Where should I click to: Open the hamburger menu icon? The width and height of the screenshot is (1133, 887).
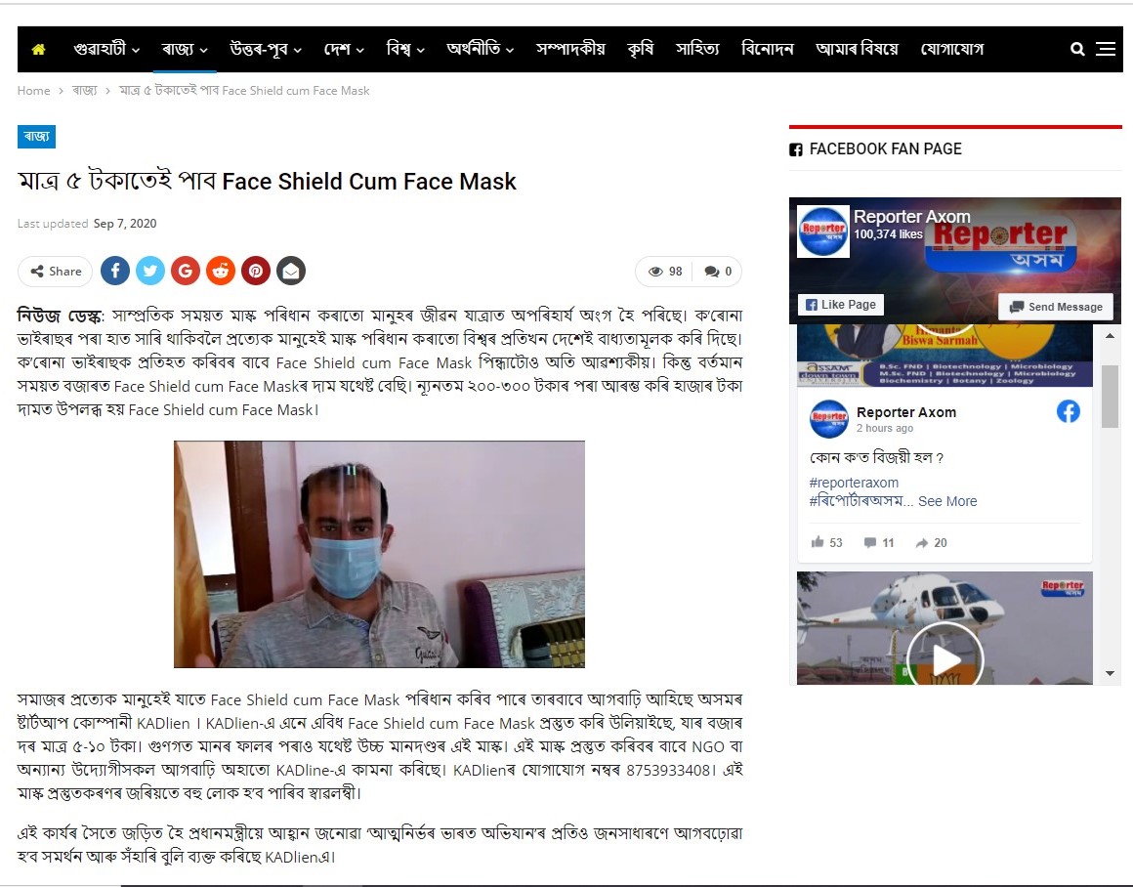(1106, 49)
